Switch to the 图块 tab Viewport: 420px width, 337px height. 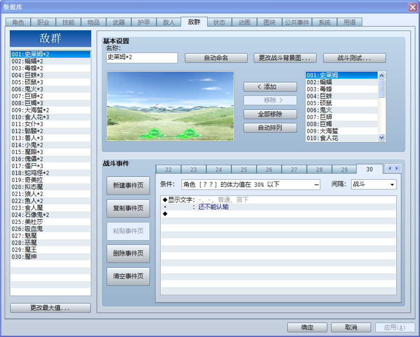point(270,22)
